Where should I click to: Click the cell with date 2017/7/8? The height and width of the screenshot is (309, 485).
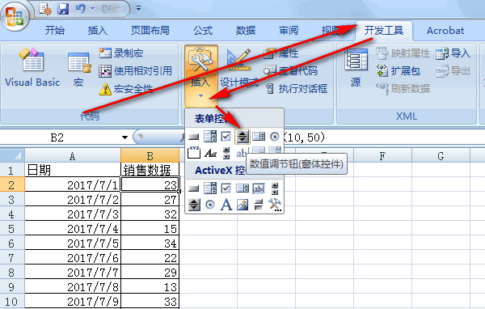(x=73, y=287)
